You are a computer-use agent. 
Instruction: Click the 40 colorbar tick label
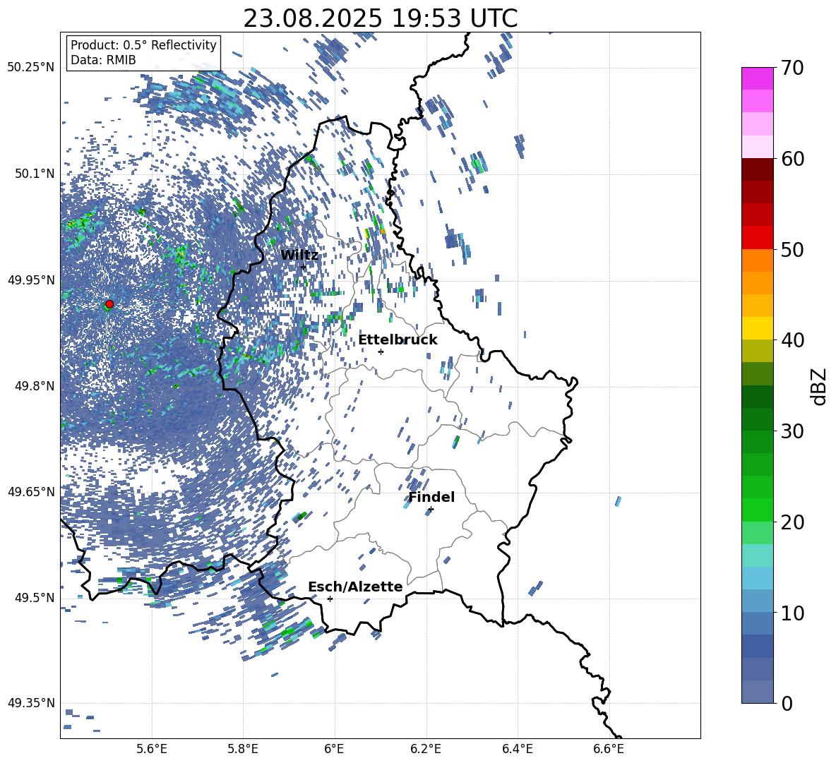tap(793, 340)
